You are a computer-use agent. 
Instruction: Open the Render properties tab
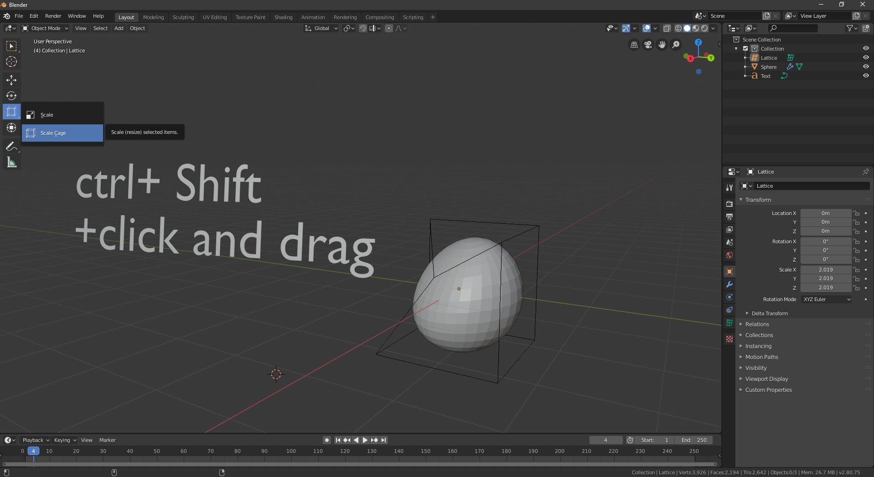(729, 204)
